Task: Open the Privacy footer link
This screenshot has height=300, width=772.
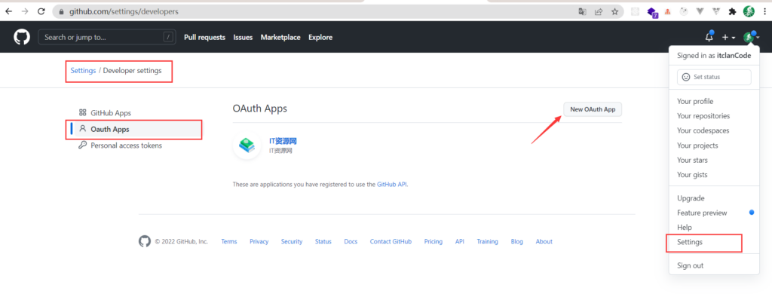Action: [x=259, y=241]
